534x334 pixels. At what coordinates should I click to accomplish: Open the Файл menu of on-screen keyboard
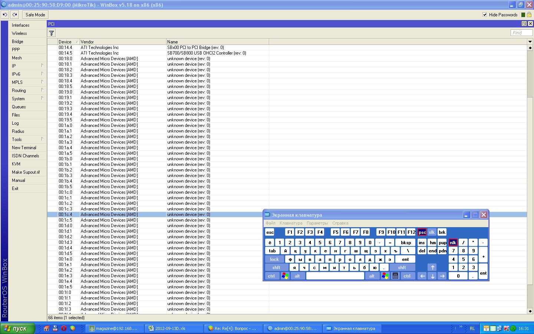270,223
